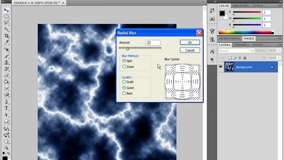This screenshot has height=160, width=284.
Task: Select the Elliptical Marquee tool
Action: click(6, 17)
